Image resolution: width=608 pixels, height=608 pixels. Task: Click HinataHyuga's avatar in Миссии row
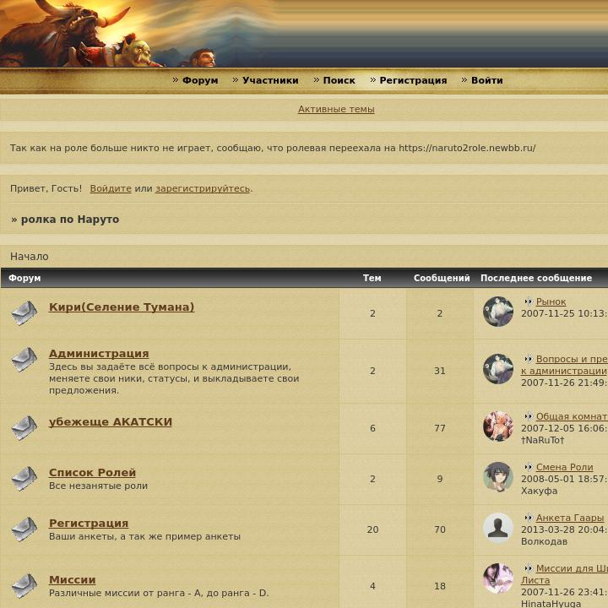point(498,578)
